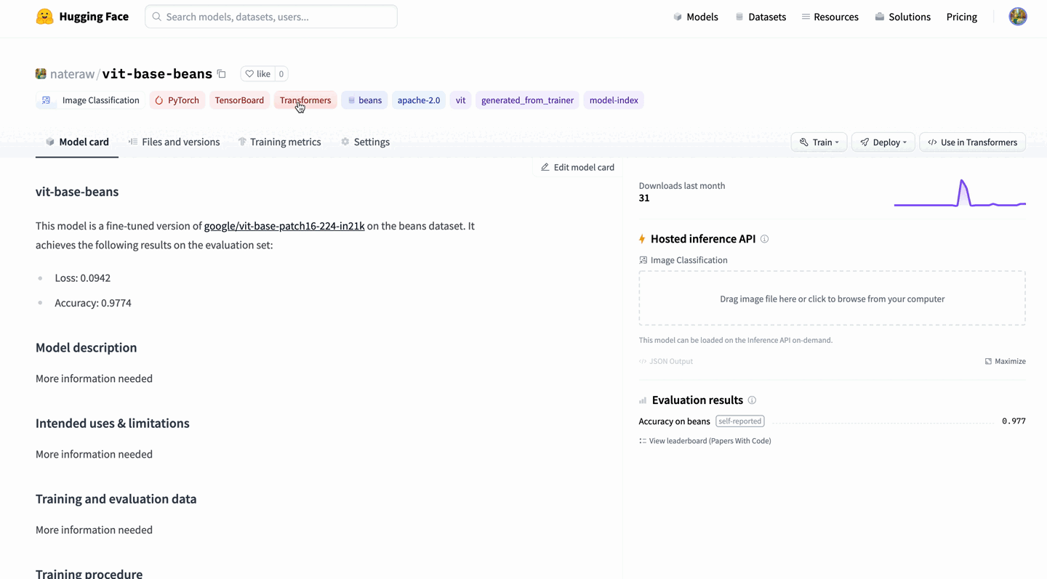
Task: Open the Models nav item
Action: click(x=696, y=17)
